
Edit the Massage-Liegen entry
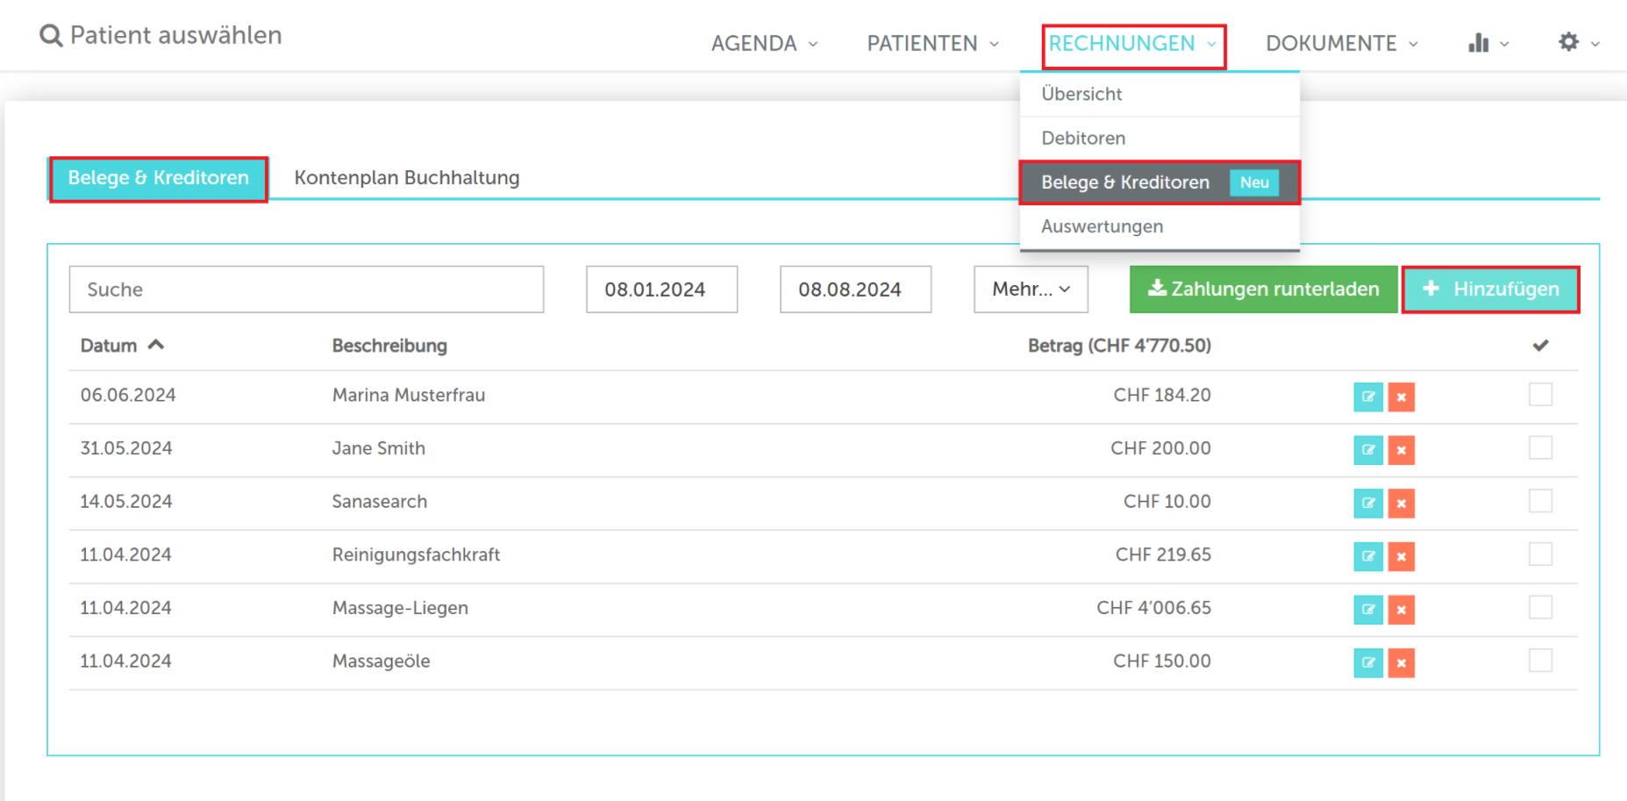(1368, 610)
